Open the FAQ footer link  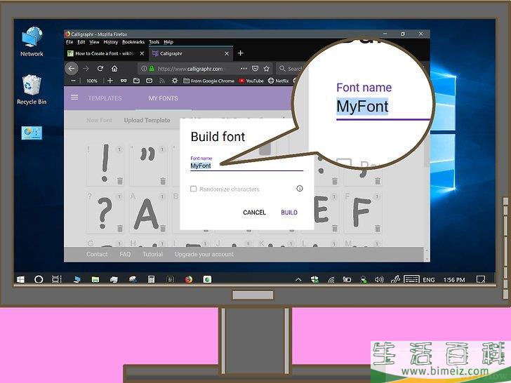[125, 255]
